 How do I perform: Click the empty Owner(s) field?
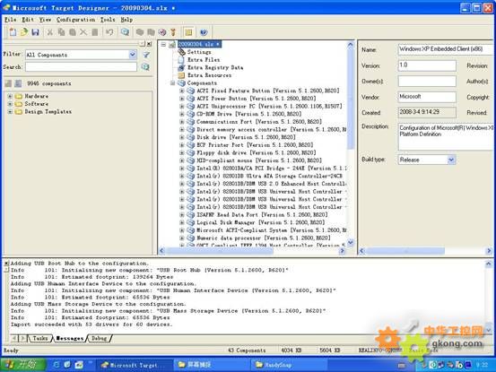[x=427, y=82]
